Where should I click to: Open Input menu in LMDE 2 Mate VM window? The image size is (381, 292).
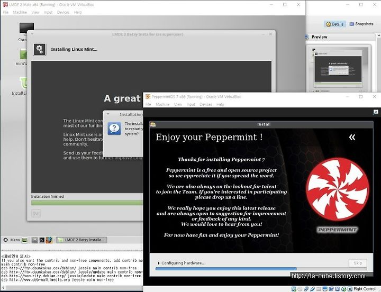[x=48, y=12]
